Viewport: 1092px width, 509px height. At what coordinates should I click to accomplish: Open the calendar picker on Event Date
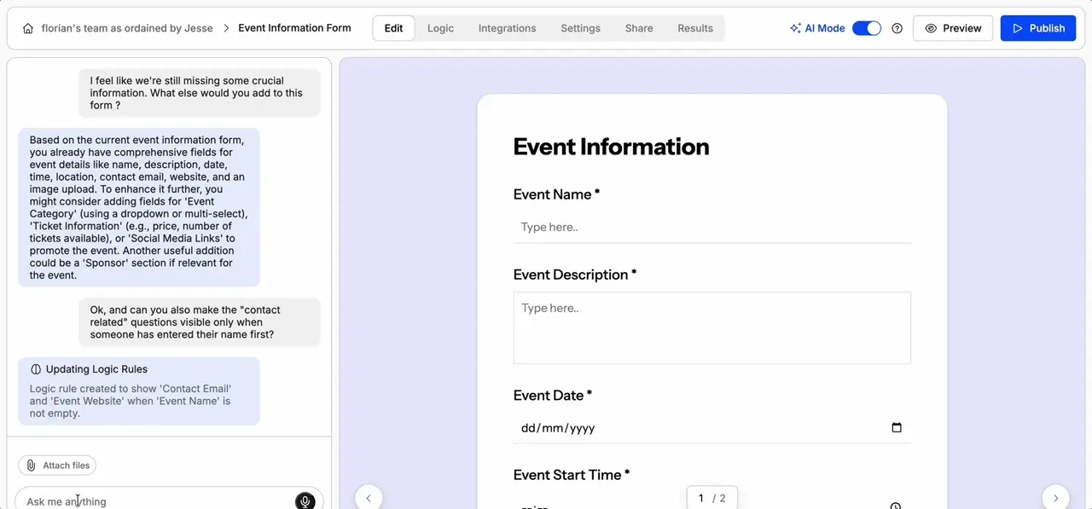coord(896,427)
